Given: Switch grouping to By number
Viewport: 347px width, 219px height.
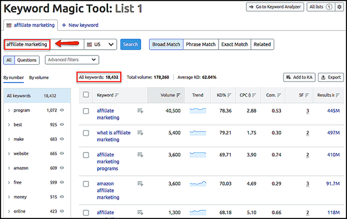Looking at the screenshot, I should pos(13,77).
